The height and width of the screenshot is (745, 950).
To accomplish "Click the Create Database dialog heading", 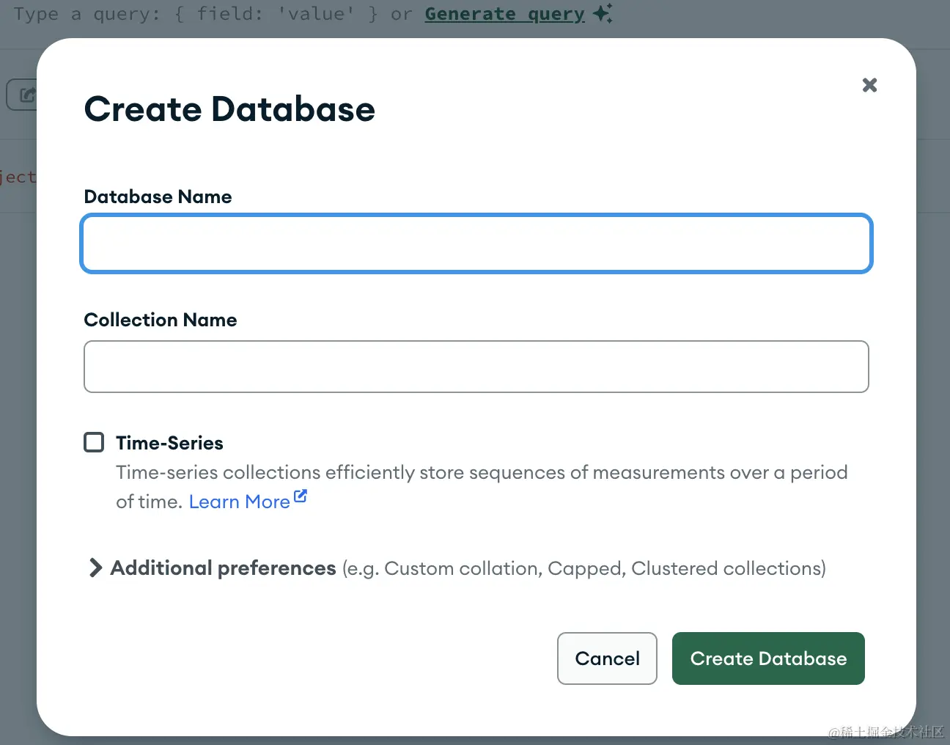I will coord(229,109).
